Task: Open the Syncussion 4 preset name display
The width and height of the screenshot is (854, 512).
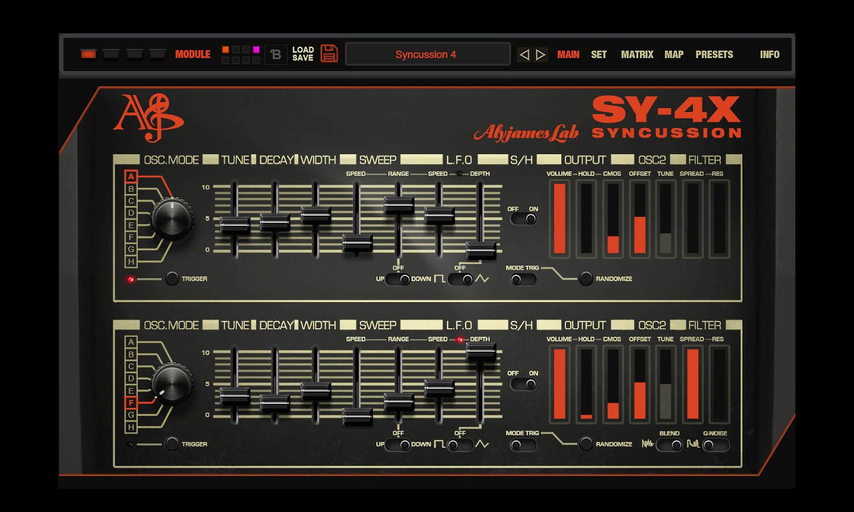Action: coord(428,55)
